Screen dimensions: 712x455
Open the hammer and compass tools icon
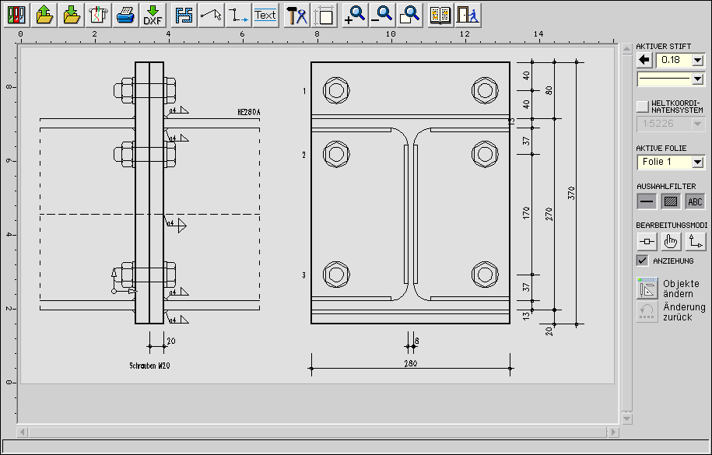296,15
